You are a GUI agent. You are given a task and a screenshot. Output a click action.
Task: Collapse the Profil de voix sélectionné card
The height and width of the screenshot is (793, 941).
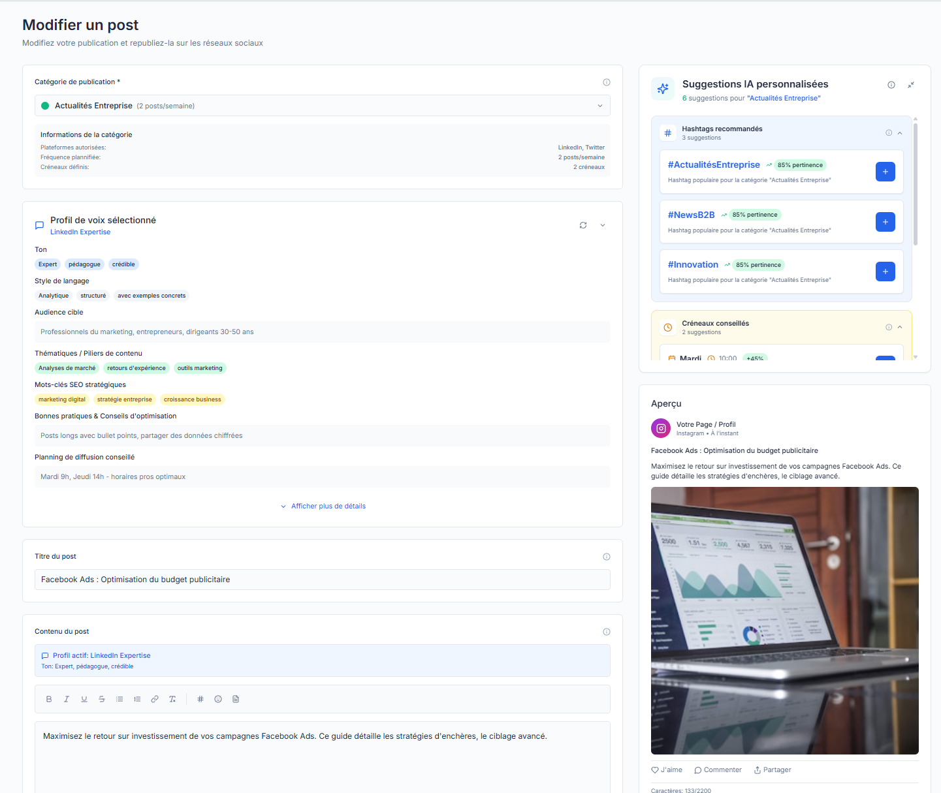(603, 225)
